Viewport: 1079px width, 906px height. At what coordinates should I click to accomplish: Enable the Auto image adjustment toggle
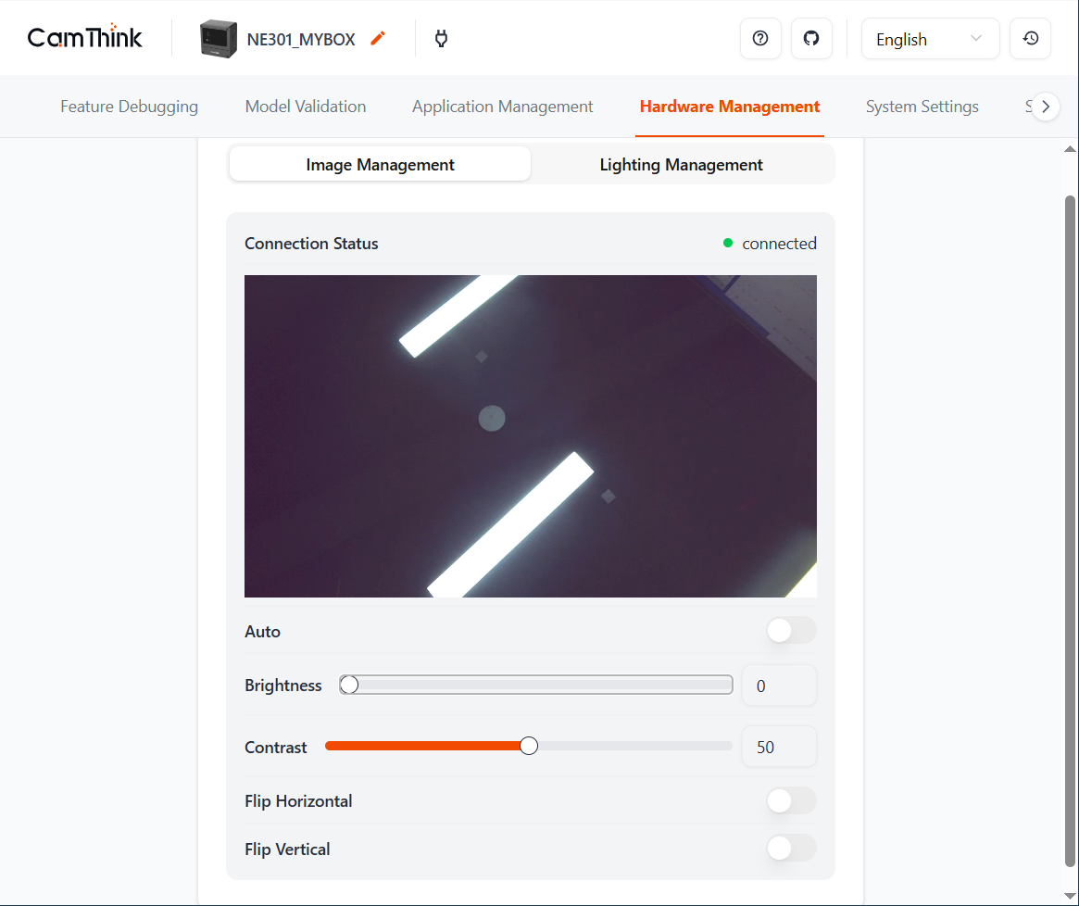[x=791, y=630]
